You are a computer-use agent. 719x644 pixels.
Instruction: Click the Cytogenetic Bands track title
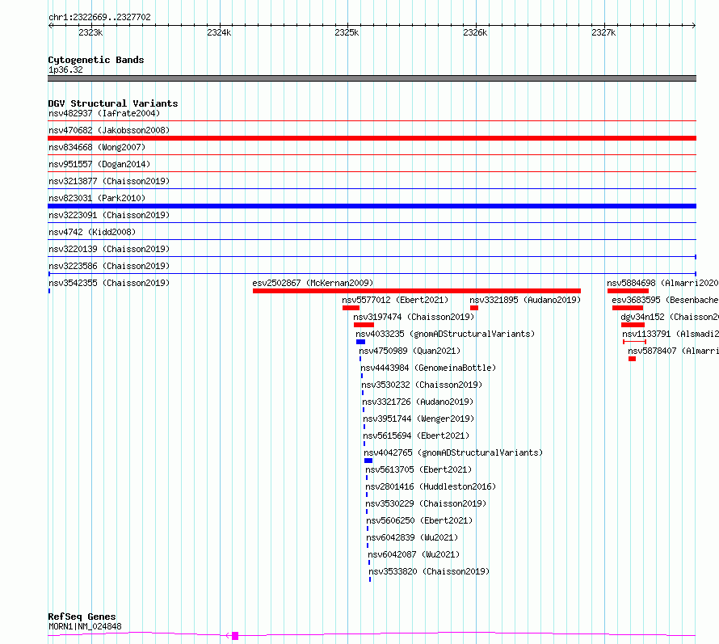click(x=96, y=60)
